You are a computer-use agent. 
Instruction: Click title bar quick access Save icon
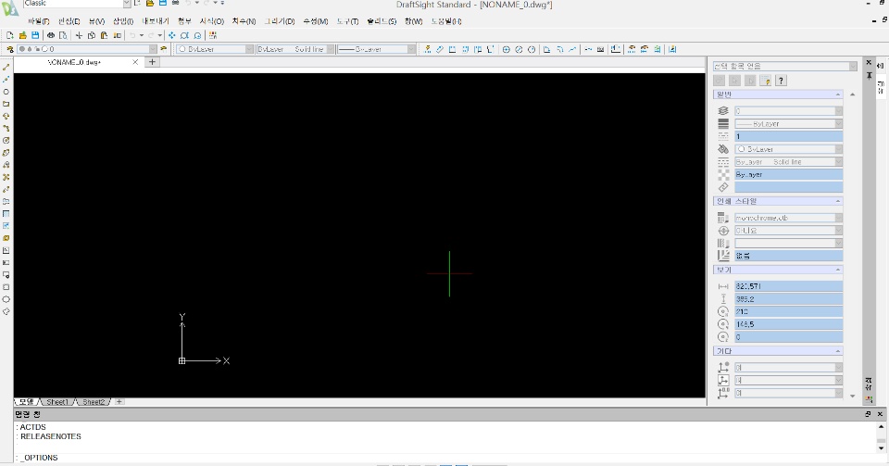coord(163,4)
